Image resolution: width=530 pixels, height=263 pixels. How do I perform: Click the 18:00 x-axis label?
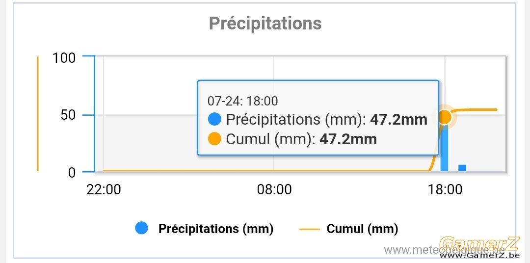coord(445,189)
